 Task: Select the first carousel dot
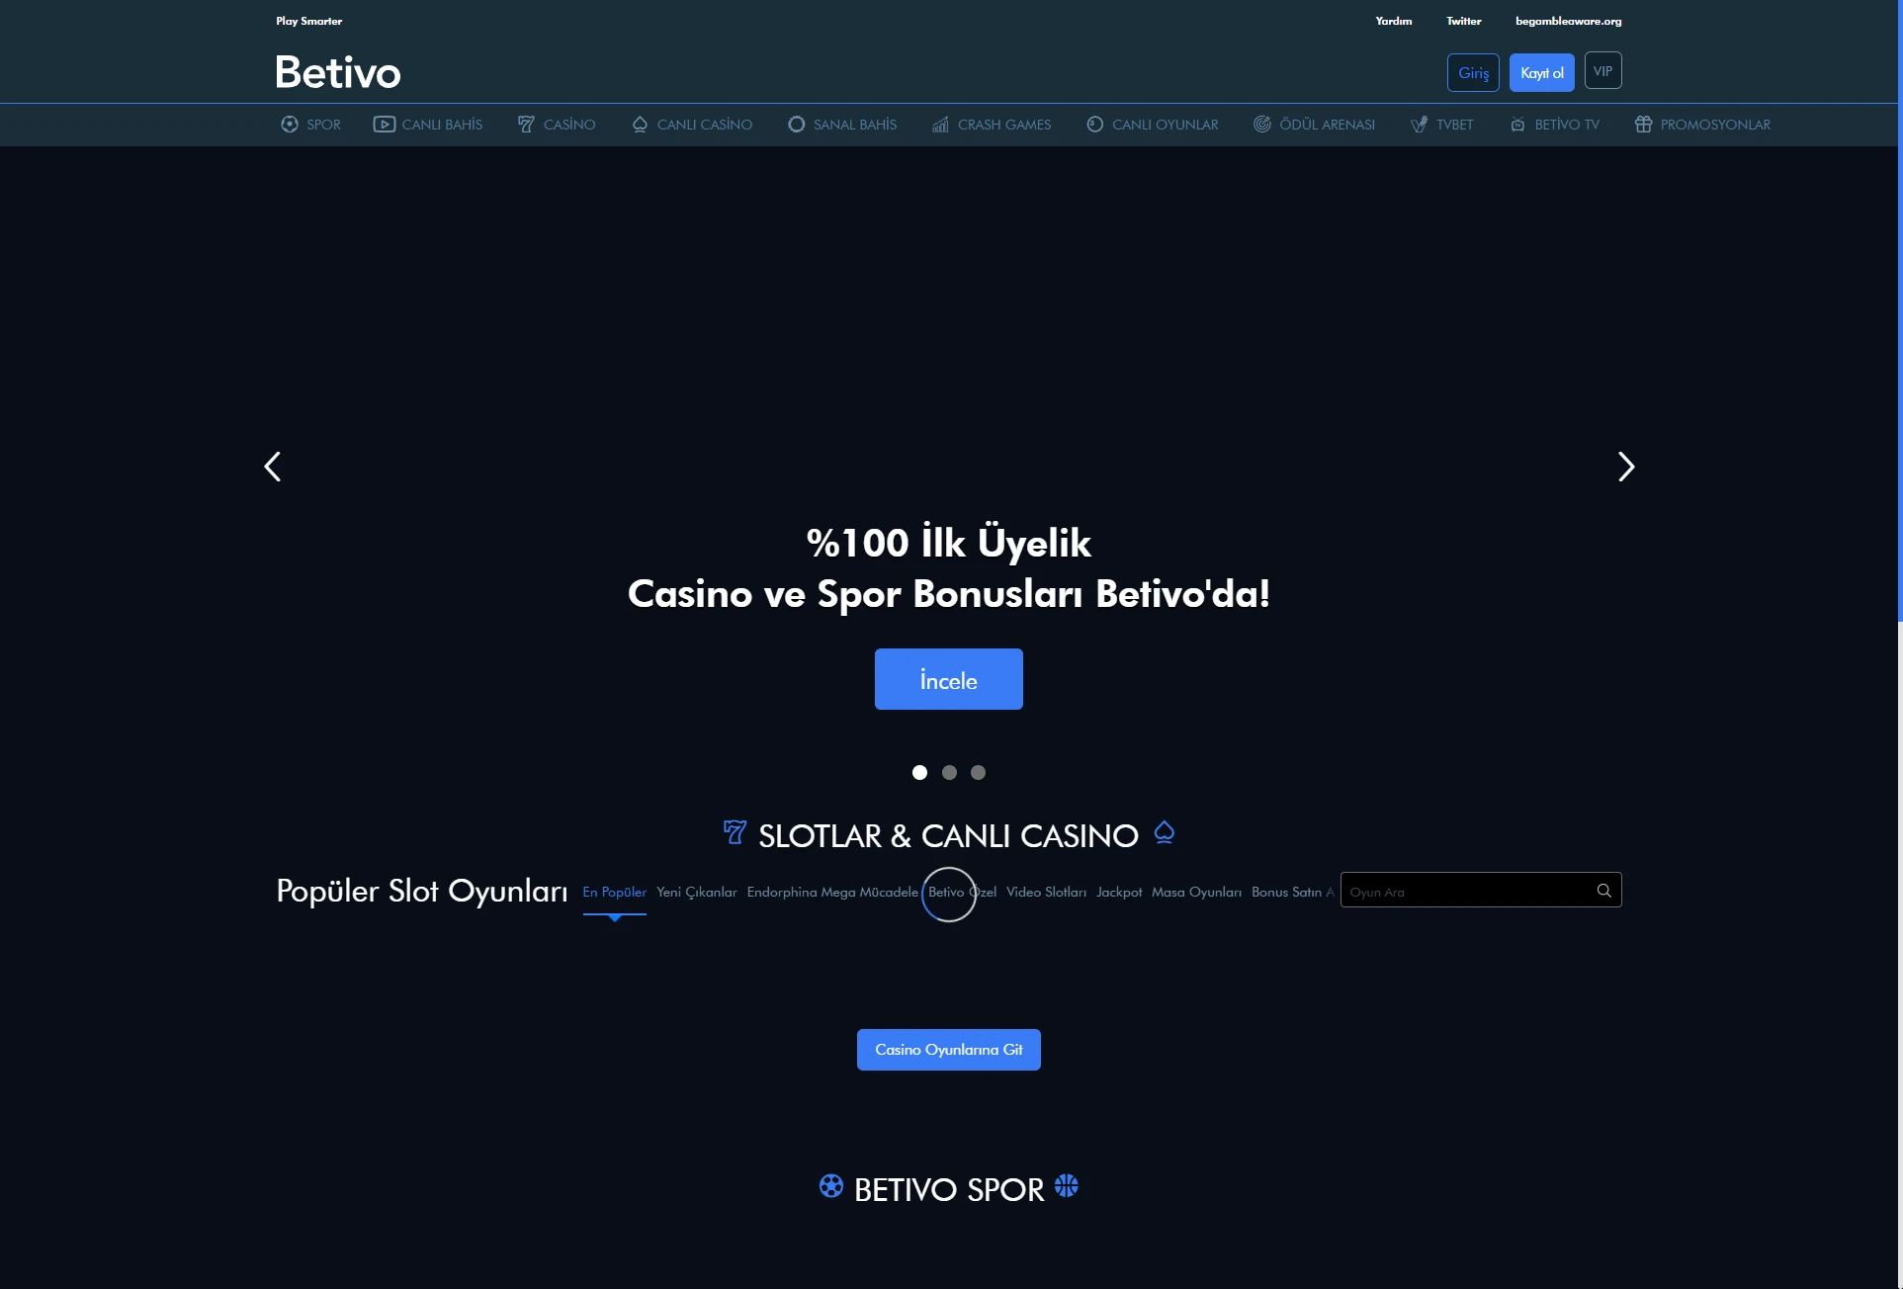coord(919,773)
